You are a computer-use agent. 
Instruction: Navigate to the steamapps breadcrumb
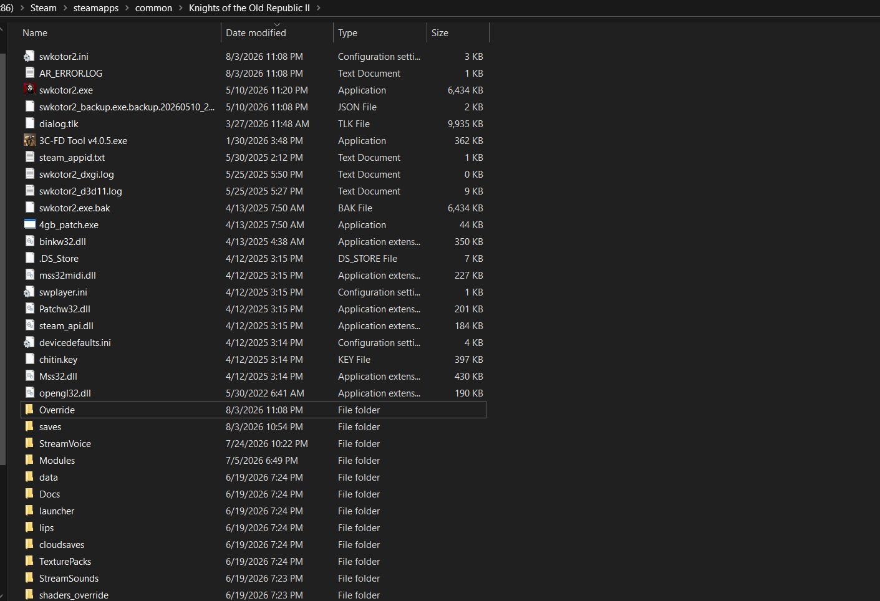pos(96,8)
